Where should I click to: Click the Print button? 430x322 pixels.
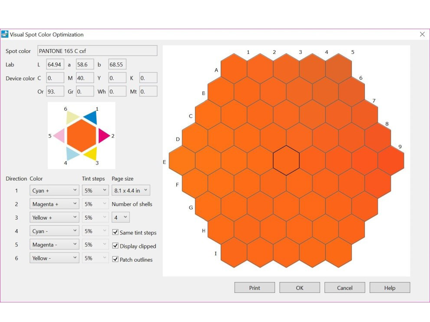pyautogui.click(x=255, y=288)
